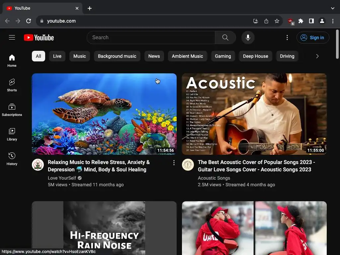
Task: Select the News filter chip
Action: [x=154, y=56]
